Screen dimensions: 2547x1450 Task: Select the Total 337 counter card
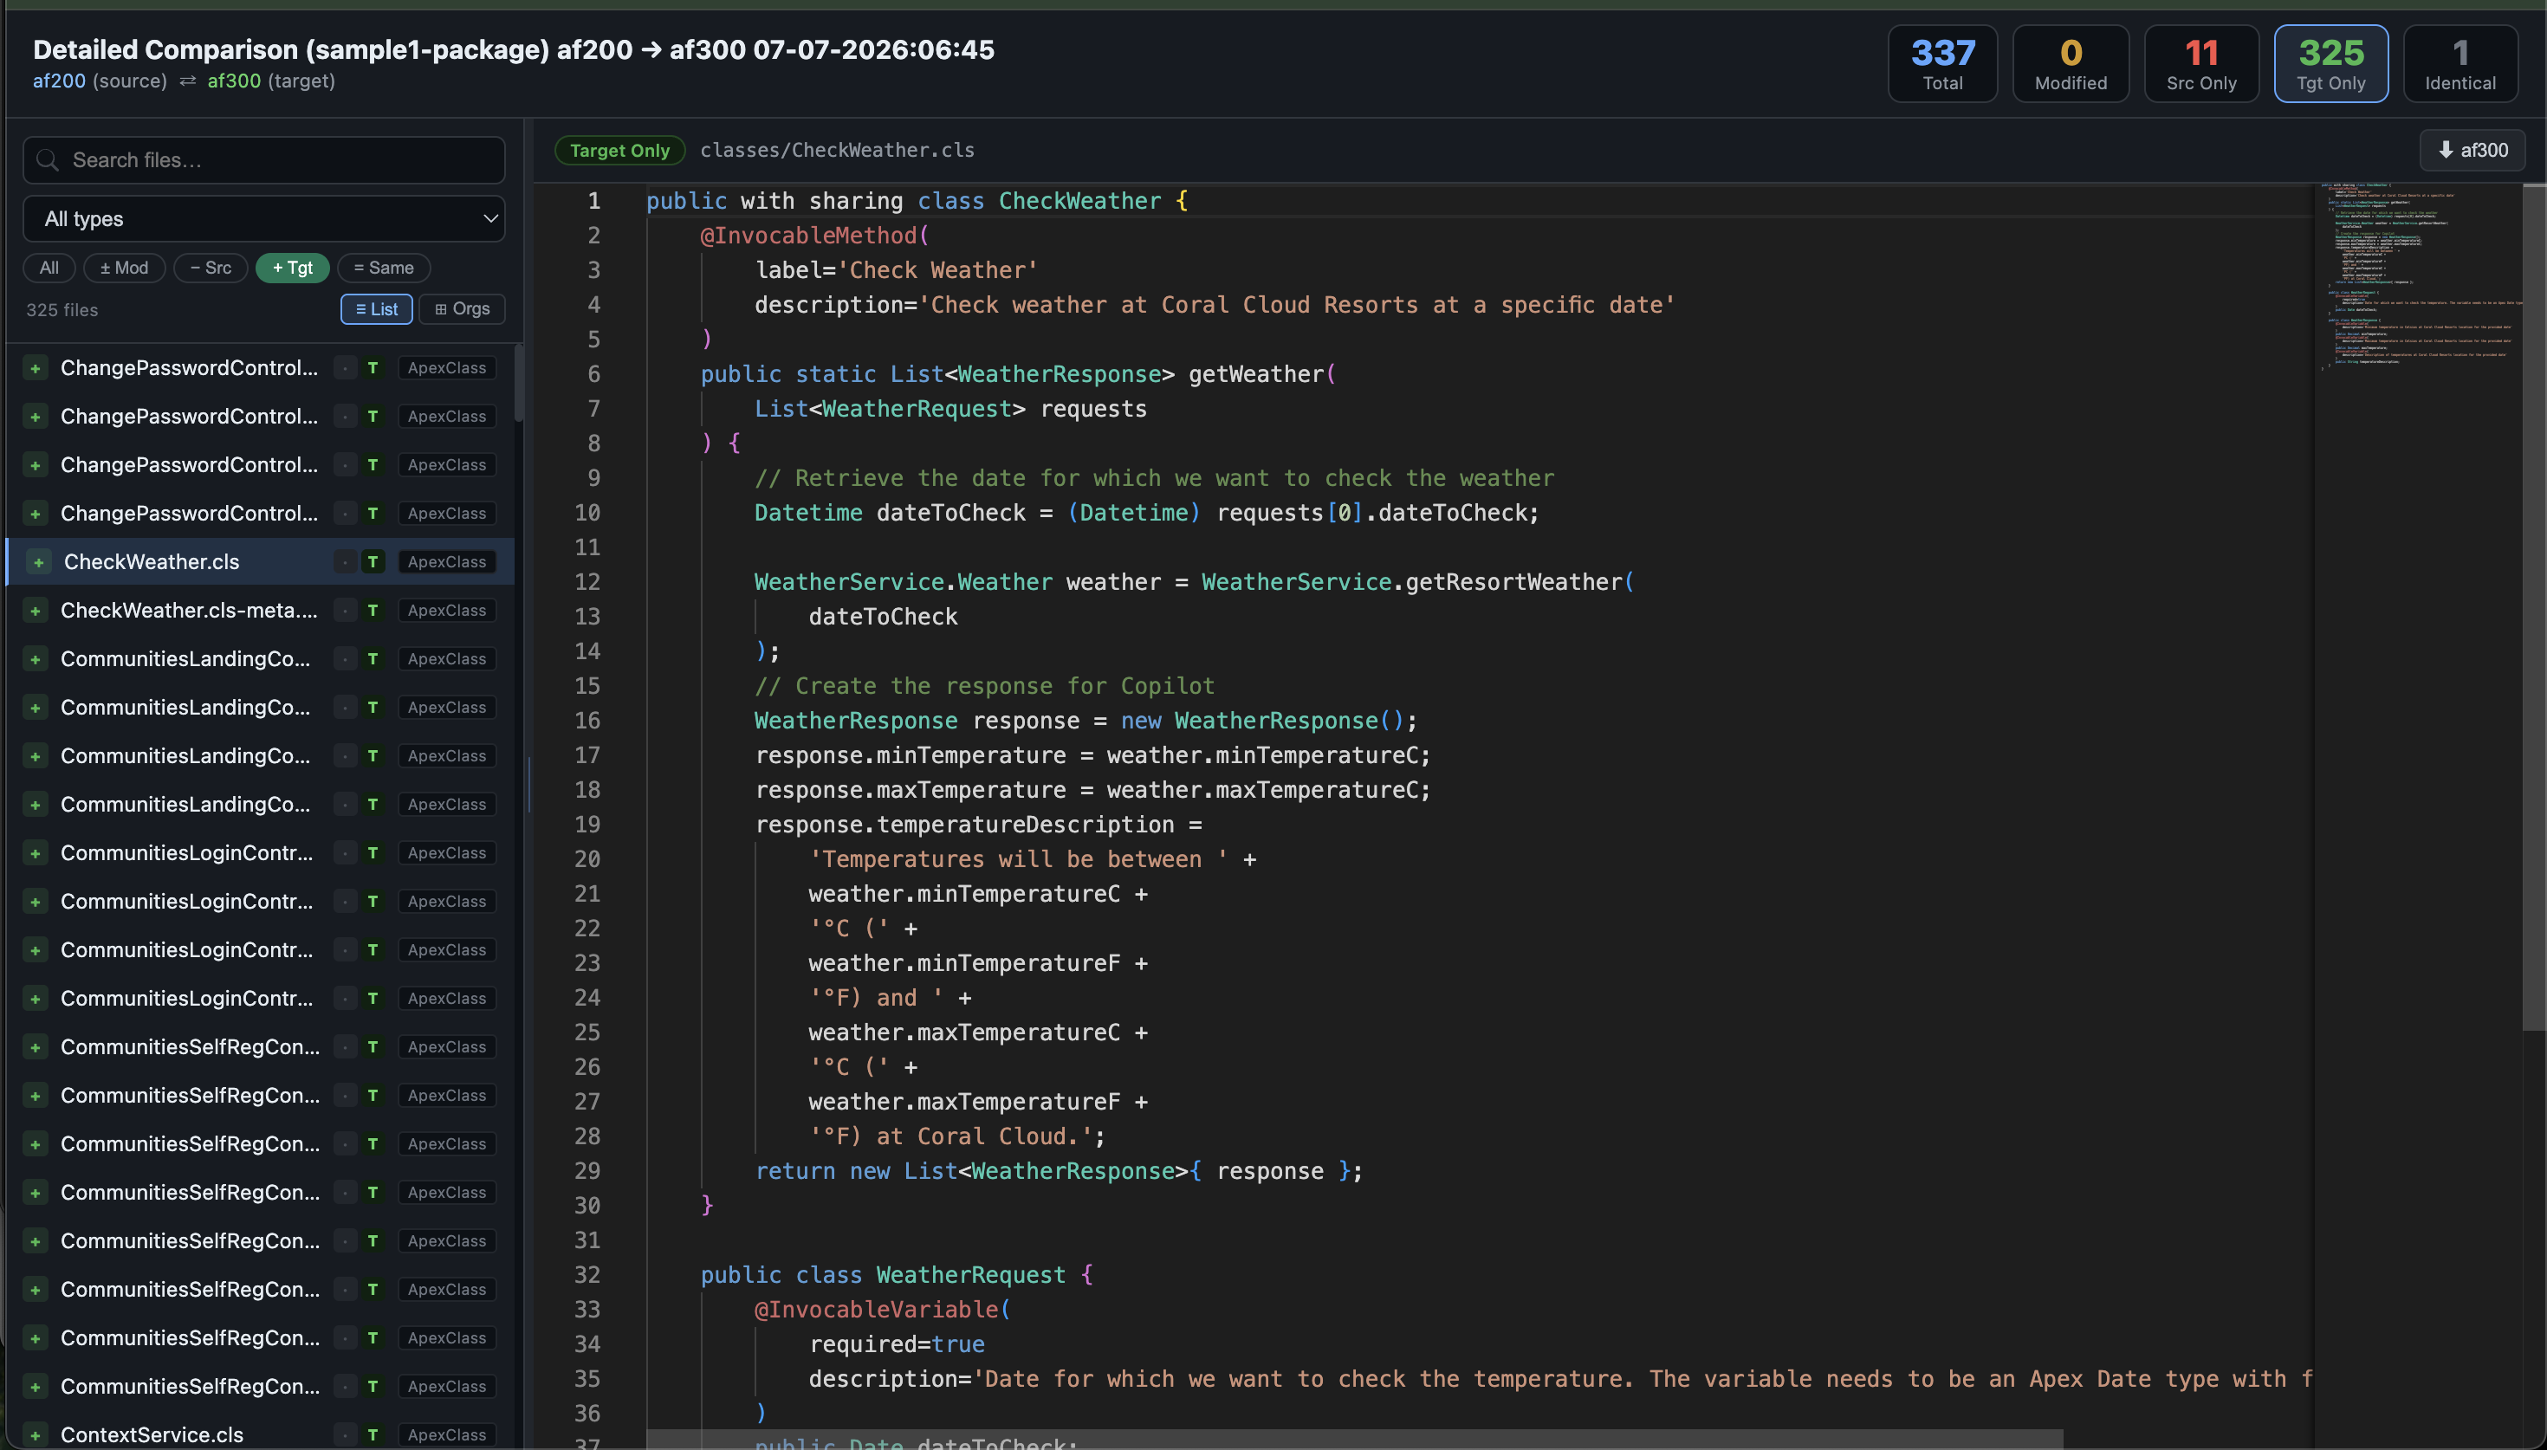point(1942,64)
